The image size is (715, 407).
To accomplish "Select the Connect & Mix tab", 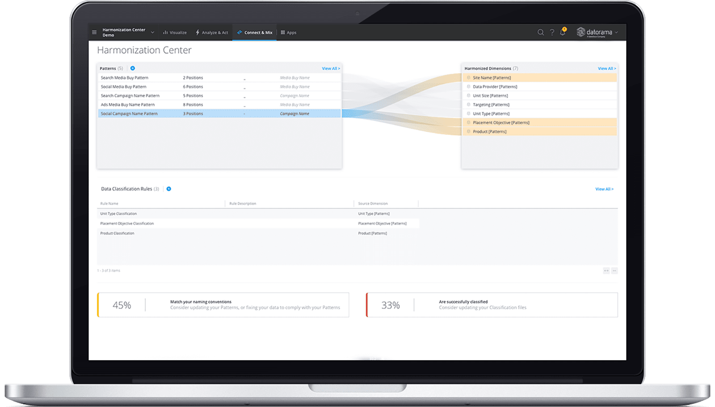I will tap(255, 32).
